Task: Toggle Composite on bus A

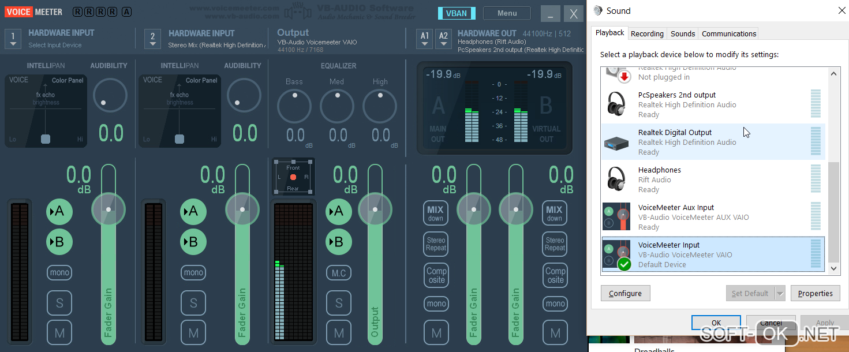Action: coord(436,275)
